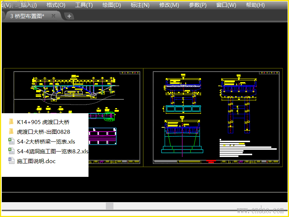Click Excel icon of S4-4涵洞施工图一览表8.2.xls
The image size is (289, 217).
[x=12, y=151]
